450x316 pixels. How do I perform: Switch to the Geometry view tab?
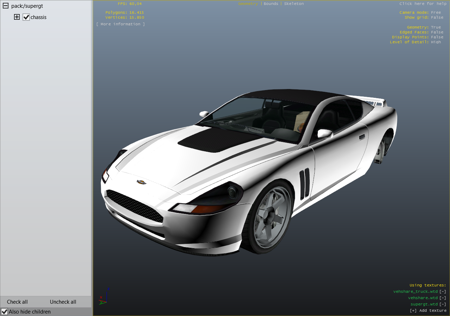(248, 4)
